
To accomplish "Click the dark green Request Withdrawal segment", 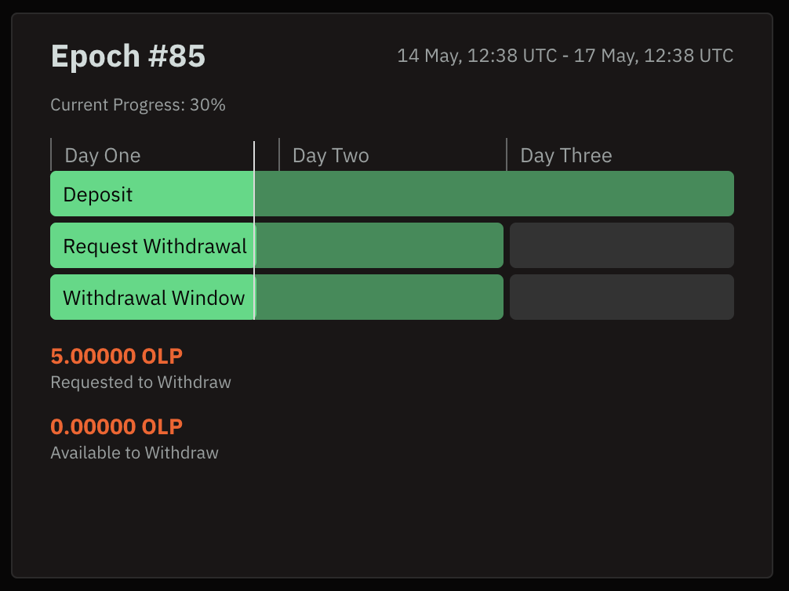I will coord(380,245).
